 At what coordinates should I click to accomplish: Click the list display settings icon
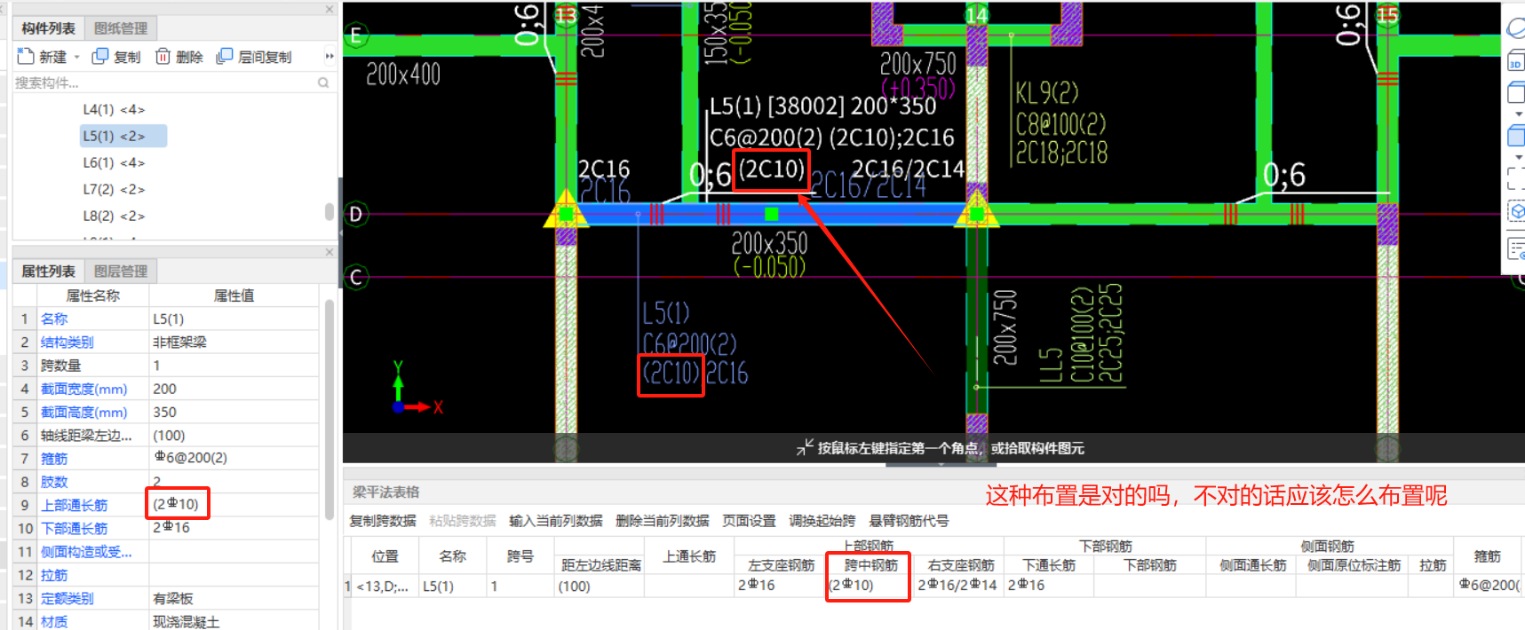(1515, 248)
